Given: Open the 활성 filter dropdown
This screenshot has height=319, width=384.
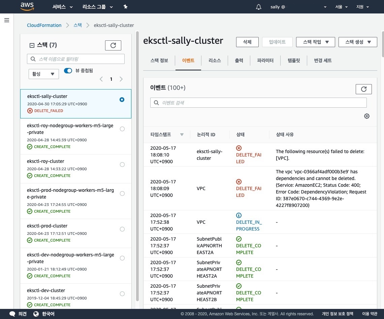Looking at the screenshot, I should [44, 74].
